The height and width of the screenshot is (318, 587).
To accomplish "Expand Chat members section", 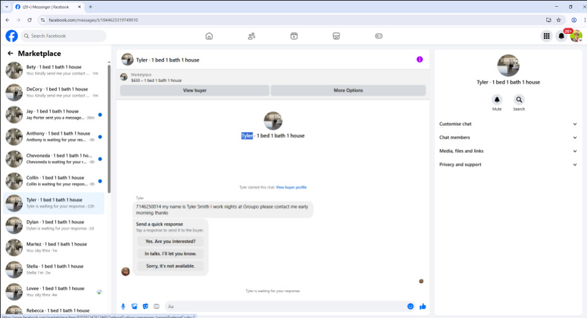I will click(508, 137).
